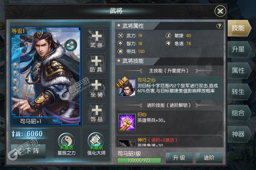Switch to the 技能 tab
This screenshot has height=170, width=256.
click(239, 28)
